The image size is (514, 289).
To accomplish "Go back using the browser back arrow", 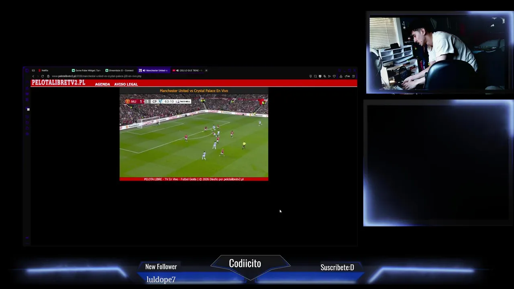I will 33,76.
